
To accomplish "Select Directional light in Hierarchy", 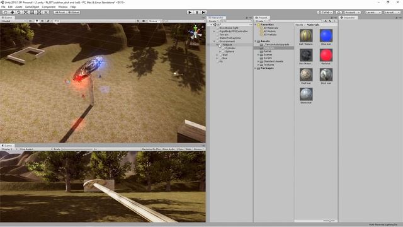I will coord(229,28).
